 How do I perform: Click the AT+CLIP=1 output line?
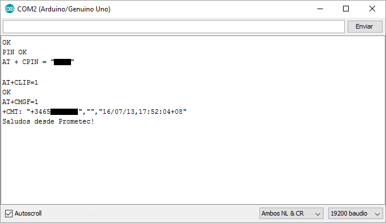20,82
